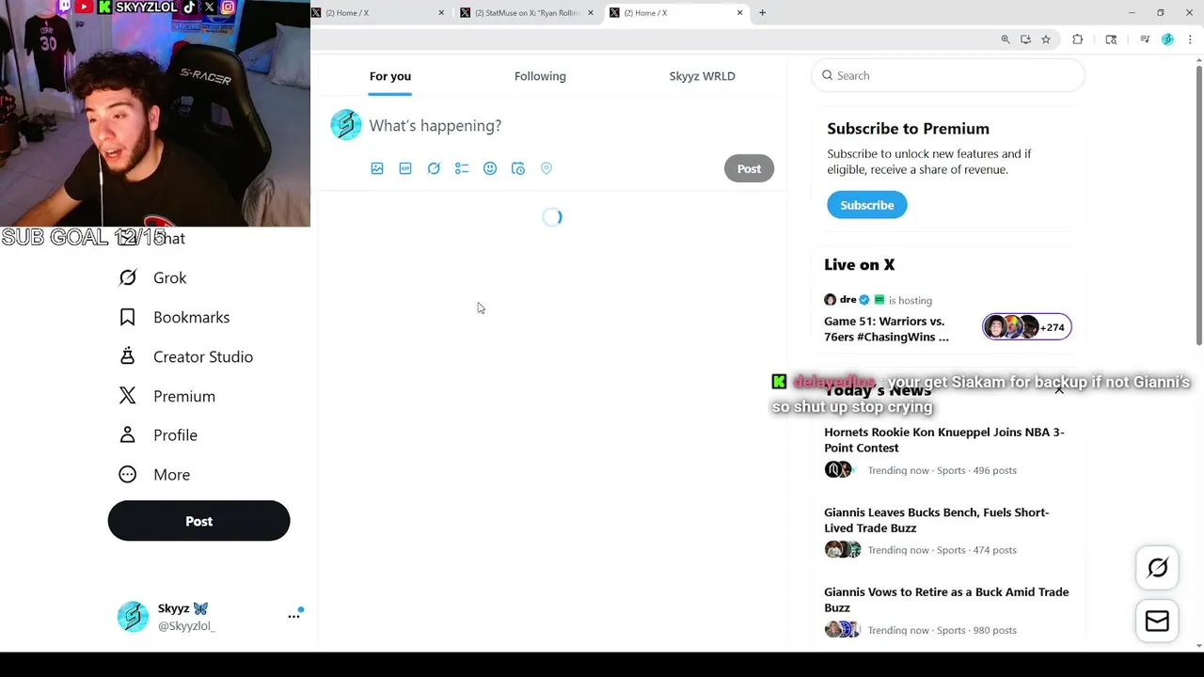Click 'Trending now · Sports · 496 posts' text
The image size is (1204, 677).
pos(942,470)
